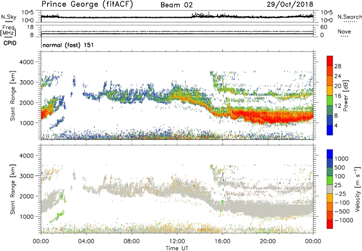
Task: Click the '16:00' time axis label
Action: 222,241
